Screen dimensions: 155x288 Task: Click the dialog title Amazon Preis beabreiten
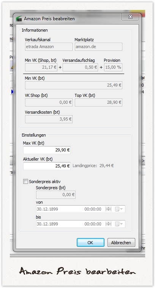coord(49,19)
